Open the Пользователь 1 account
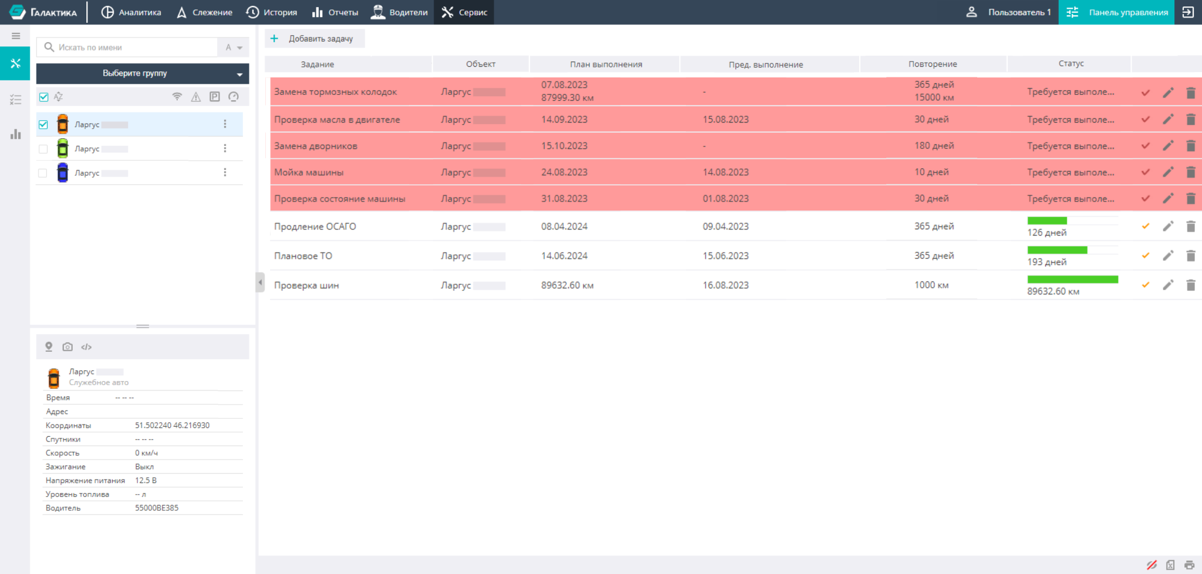 click(1008, 12)
